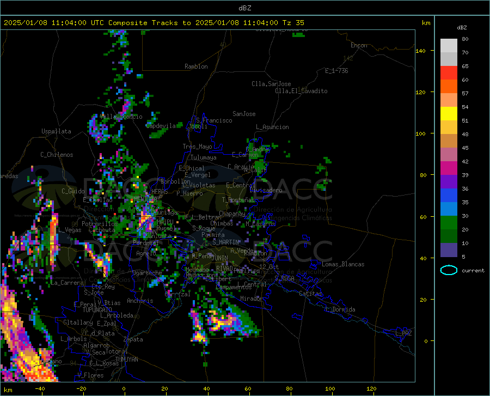Click the 'Potrerillos' place label

[x=100, y=224]
